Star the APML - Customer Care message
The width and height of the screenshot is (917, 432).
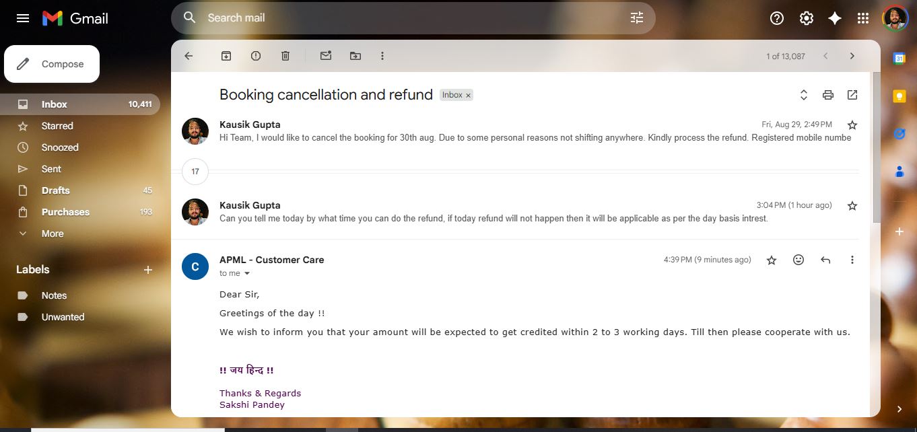click(x=772, y=260)
